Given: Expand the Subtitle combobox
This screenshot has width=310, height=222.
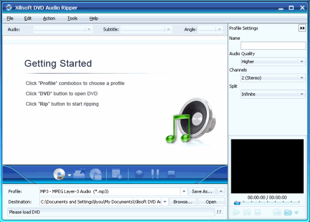Looking at the screenshot, I should 168,29.
